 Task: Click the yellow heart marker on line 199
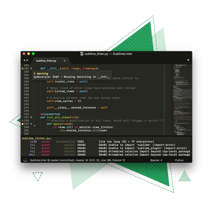point(23,124)
